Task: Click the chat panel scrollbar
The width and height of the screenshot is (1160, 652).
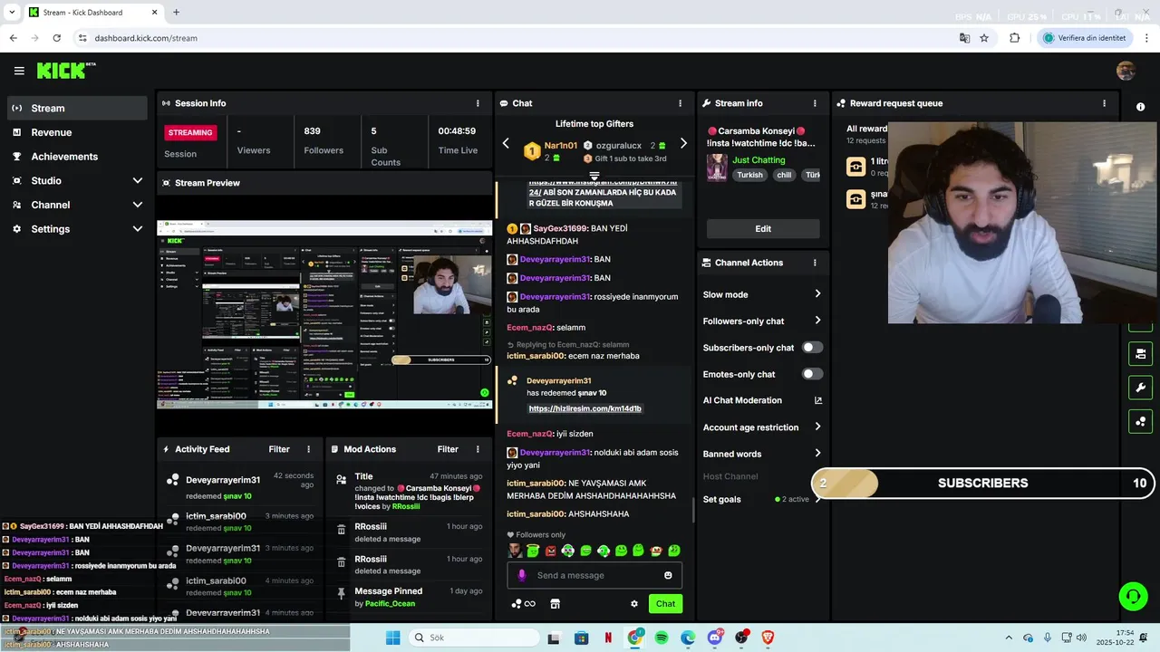Action: [x=693, y=510]
